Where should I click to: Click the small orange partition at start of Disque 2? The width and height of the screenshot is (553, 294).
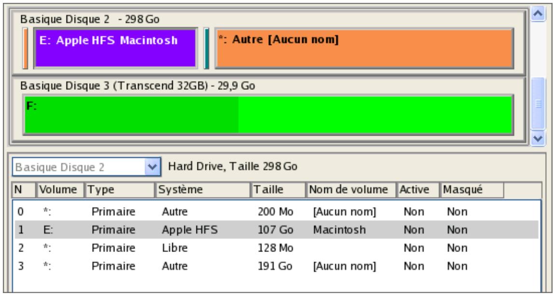click(25, 48)
